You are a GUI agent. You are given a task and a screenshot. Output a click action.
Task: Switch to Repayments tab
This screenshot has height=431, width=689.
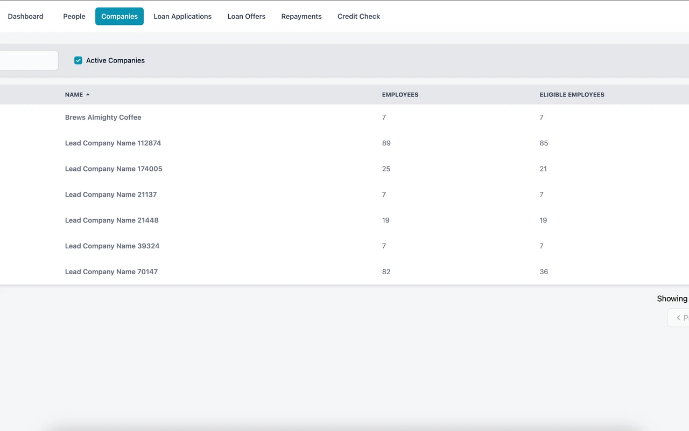[301, 16]
